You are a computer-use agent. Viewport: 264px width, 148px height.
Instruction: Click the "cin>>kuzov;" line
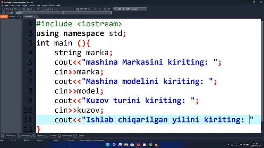pos(79,110)
